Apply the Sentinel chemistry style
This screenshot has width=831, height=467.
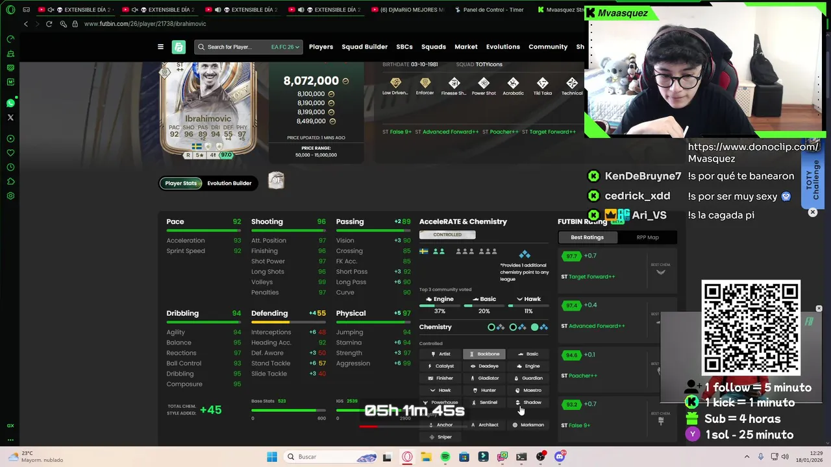coord(484,402)
